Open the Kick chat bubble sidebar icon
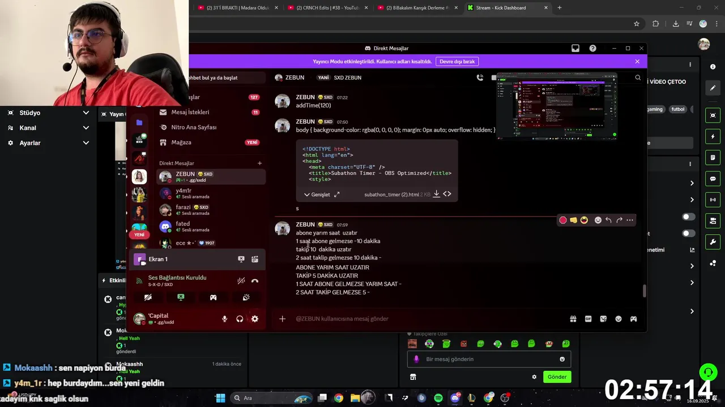The image size is (725, 407). (713, 179)
